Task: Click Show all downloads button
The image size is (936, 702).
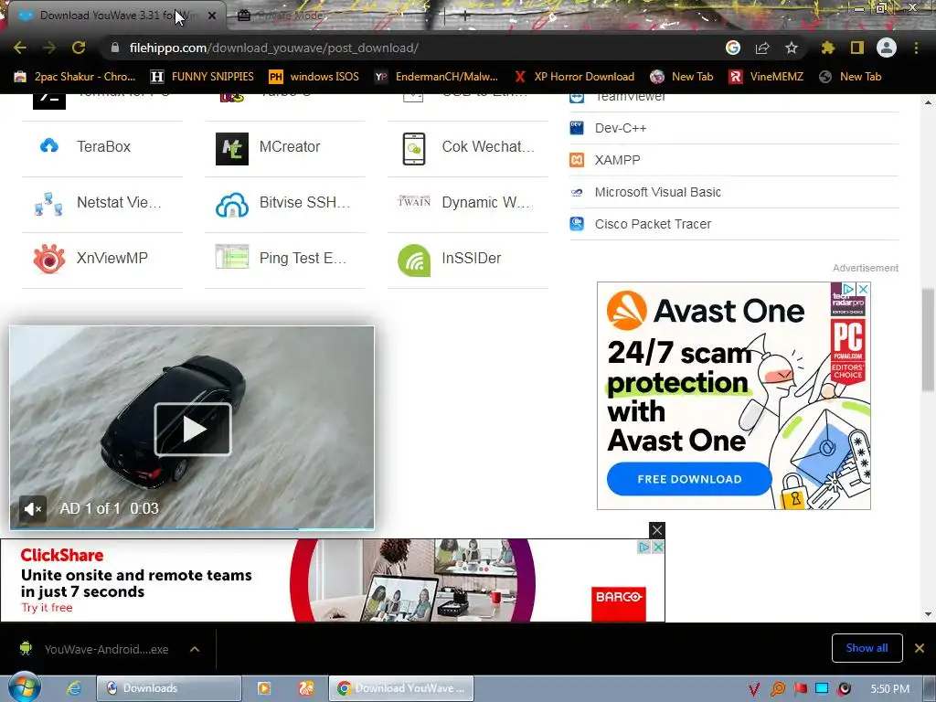Action: [867, 648]
